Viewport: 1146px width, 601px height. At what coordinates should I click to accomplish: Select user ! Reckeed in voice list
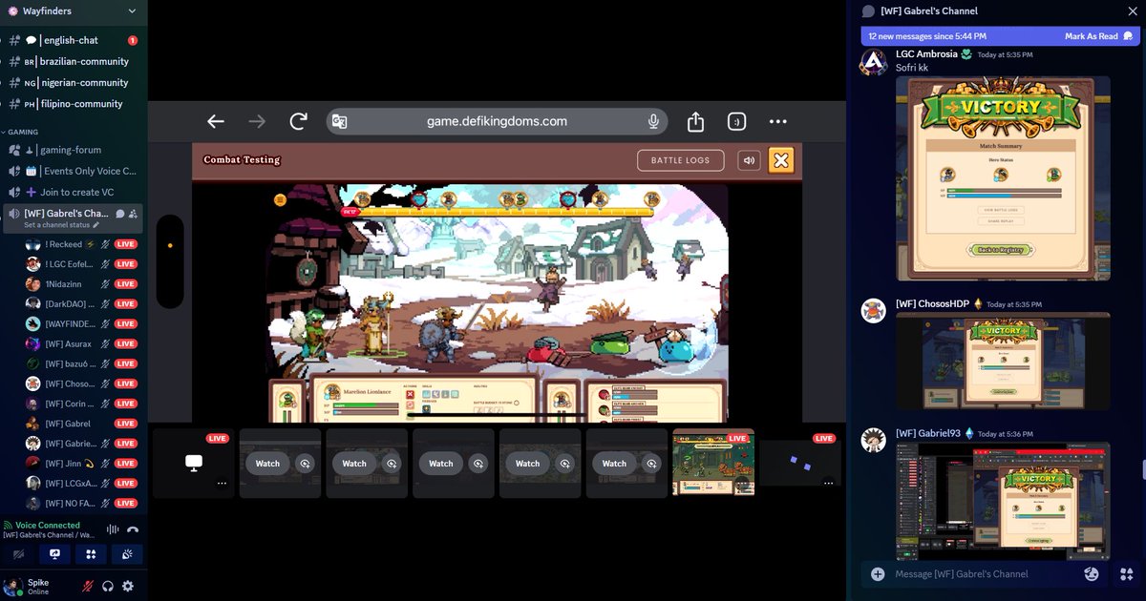click(x=81, y=244)
